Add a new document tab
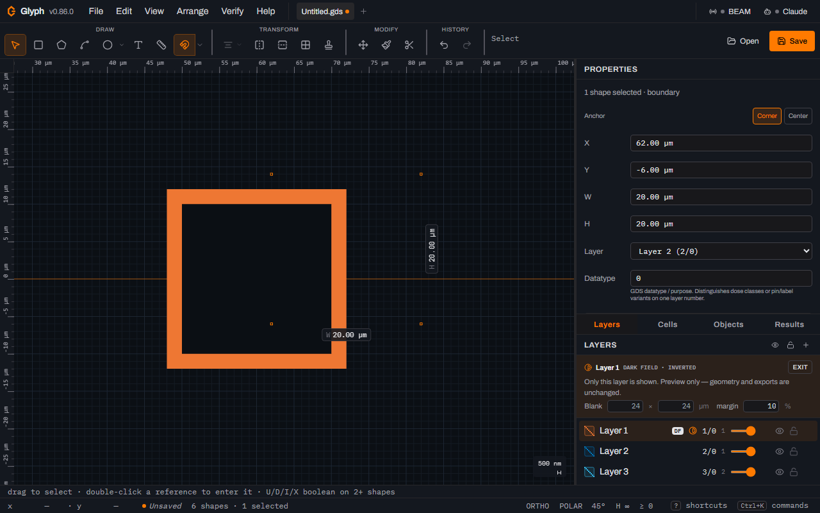Image resolution: width=820 pixels, height=513 pixels. pos(364,12)
